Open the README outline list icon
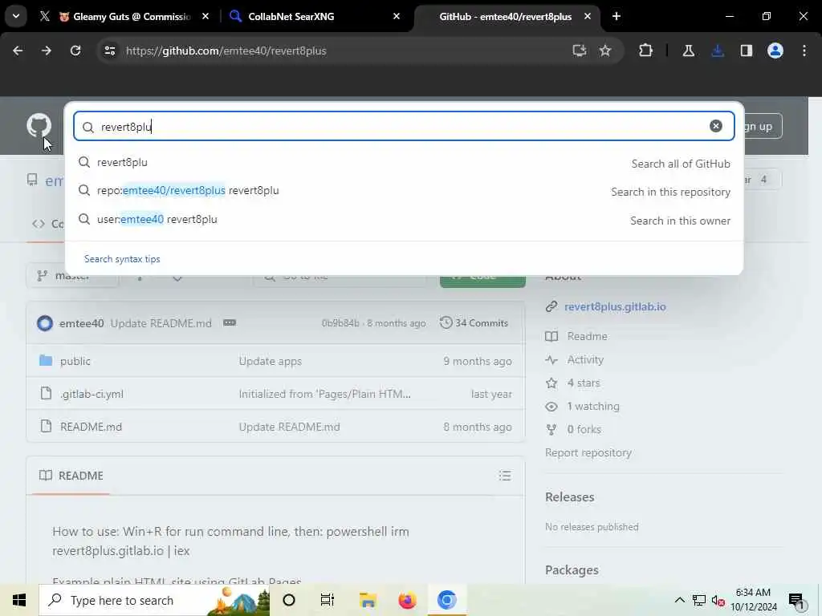The image size is (822, 616). [x=505, y=476]
